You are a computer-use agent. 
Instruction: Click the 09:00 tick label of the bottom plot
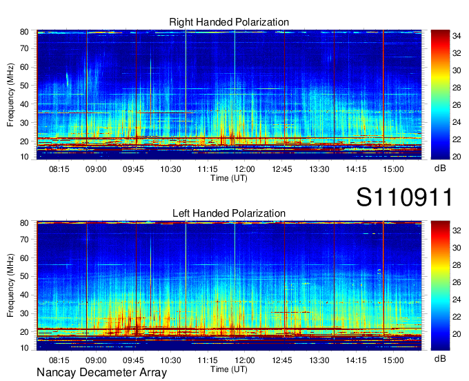pyautogui.click(x=96, y=360)
